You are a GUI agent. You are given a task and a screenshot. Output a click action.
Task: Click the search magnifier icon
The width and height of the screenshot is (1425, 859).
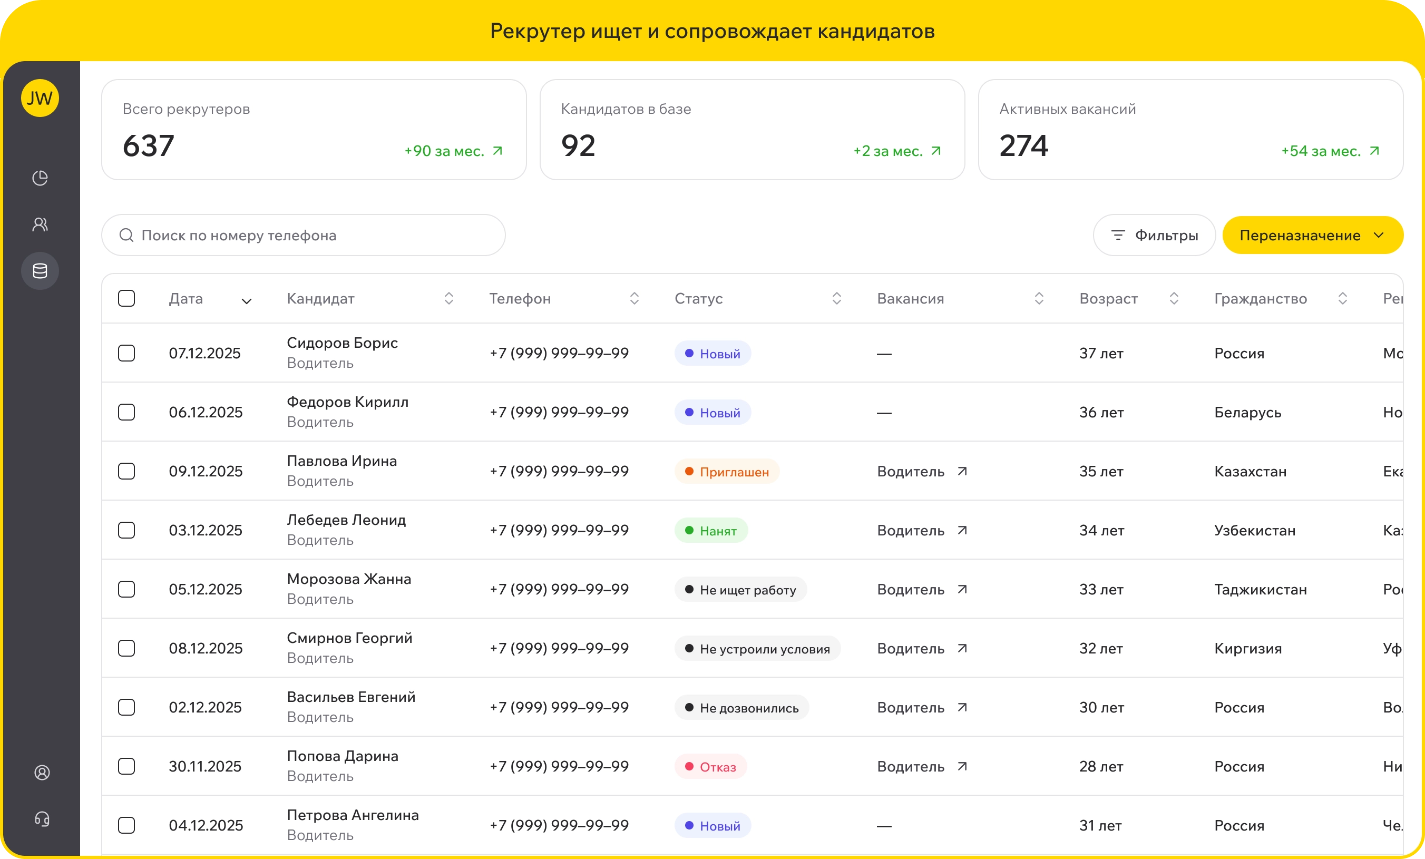[x=126, y=235]
